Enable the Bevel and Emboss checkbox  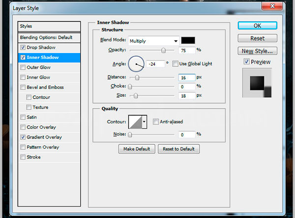pyautogui.click(x=23, y=87)
